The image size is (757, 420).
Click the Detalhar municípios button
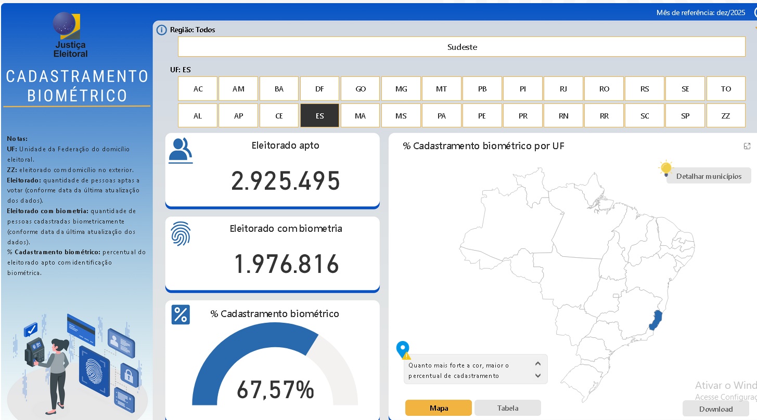coord(709,176)
